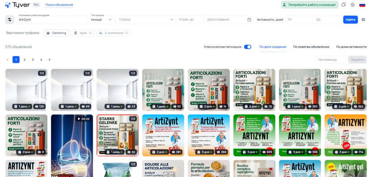Click the Найти search button
This screenshot has width=371, height=177.
pyautogui.click(x=350, y=20)
